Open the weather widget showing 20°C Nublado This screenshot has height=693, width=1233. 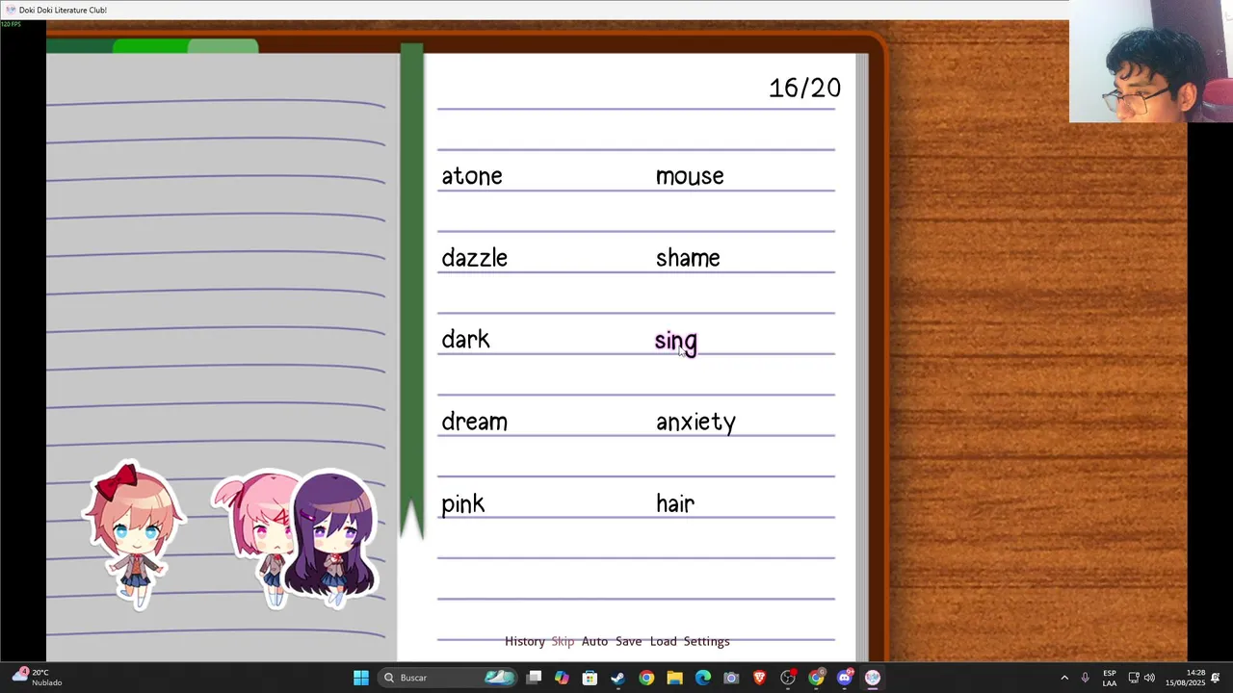37,678
